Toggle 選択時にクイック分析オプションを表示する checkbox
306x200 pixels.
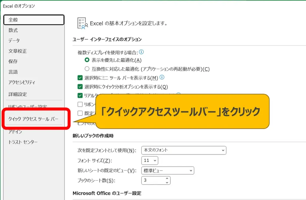coord(80,87)
